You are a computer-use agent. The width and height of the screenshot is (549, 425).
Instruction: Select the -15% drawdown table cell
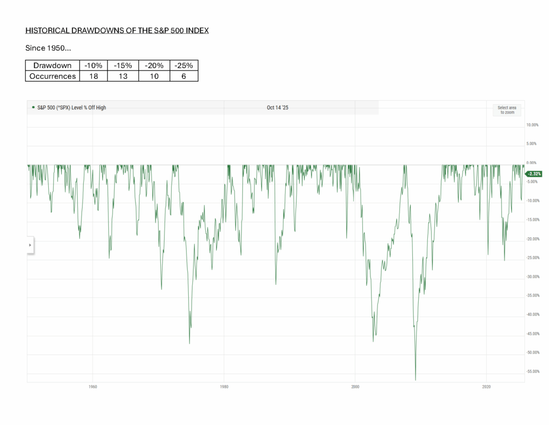(x=123, y=65)
